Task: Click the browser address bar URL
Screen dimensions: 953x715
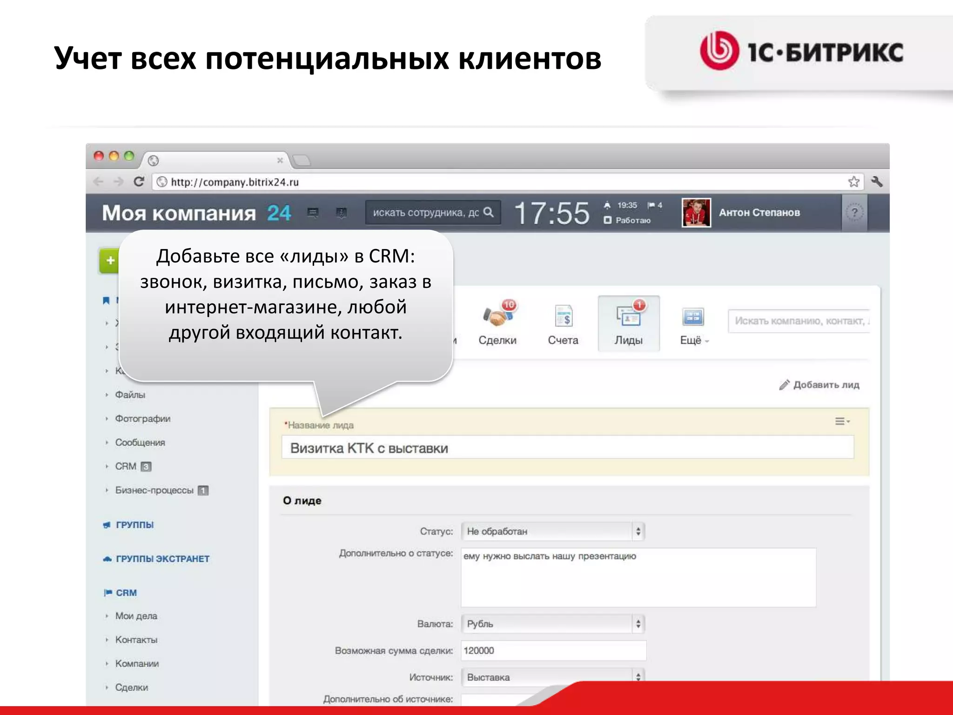Action: [507, 182]
